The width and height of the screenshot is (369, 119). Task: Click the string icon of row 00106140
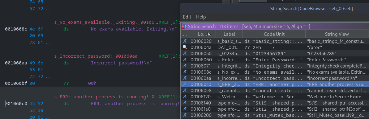tap(185, 103)
